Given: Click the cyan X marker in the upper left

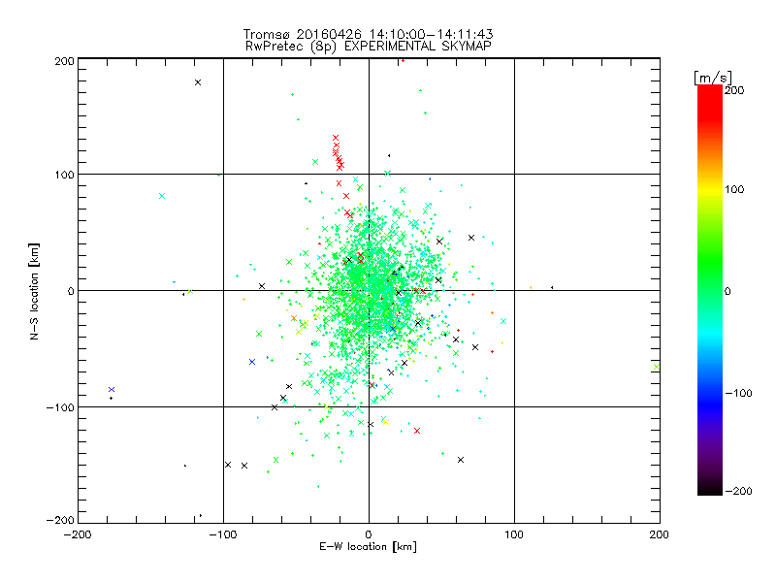Looking at the screenshot, I should point(162,196).
